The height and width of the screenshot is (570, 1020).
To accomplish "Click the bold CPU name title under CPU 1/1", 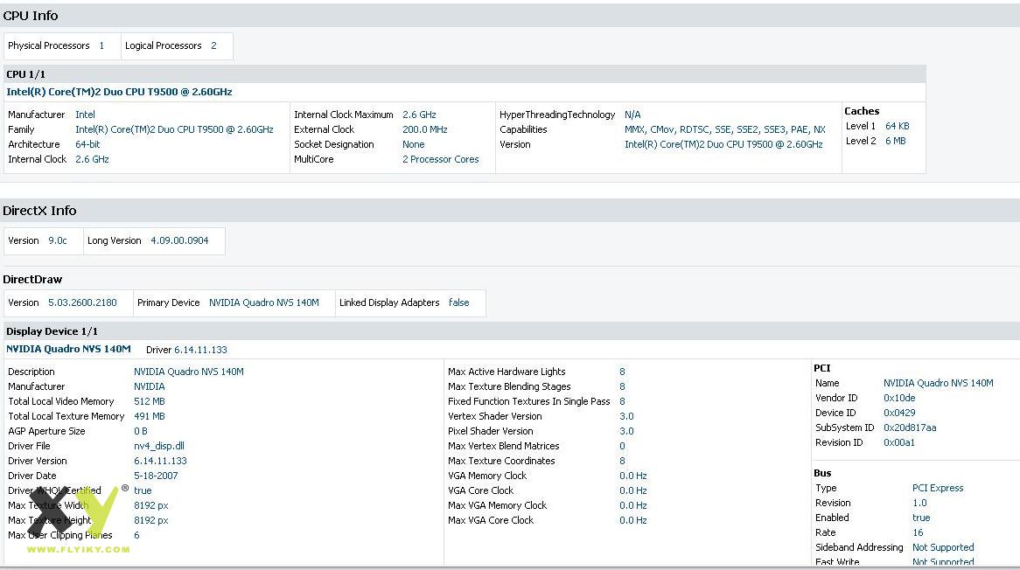I will (119, 92).
